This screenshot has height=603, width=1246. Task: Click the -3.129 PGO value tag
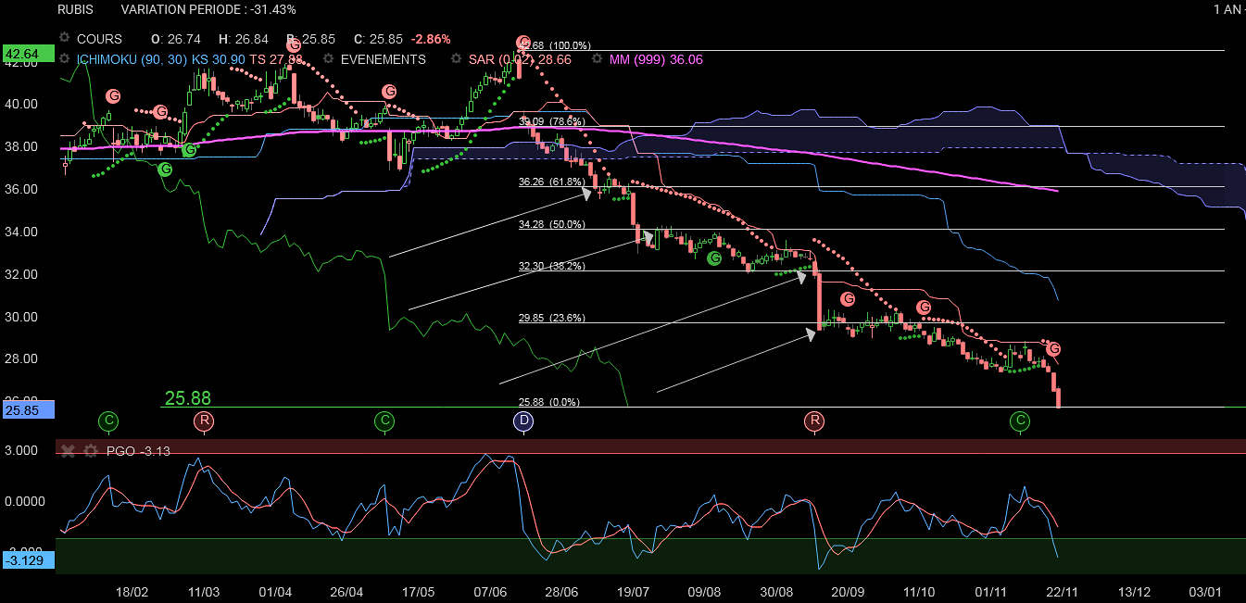(29, 560)
